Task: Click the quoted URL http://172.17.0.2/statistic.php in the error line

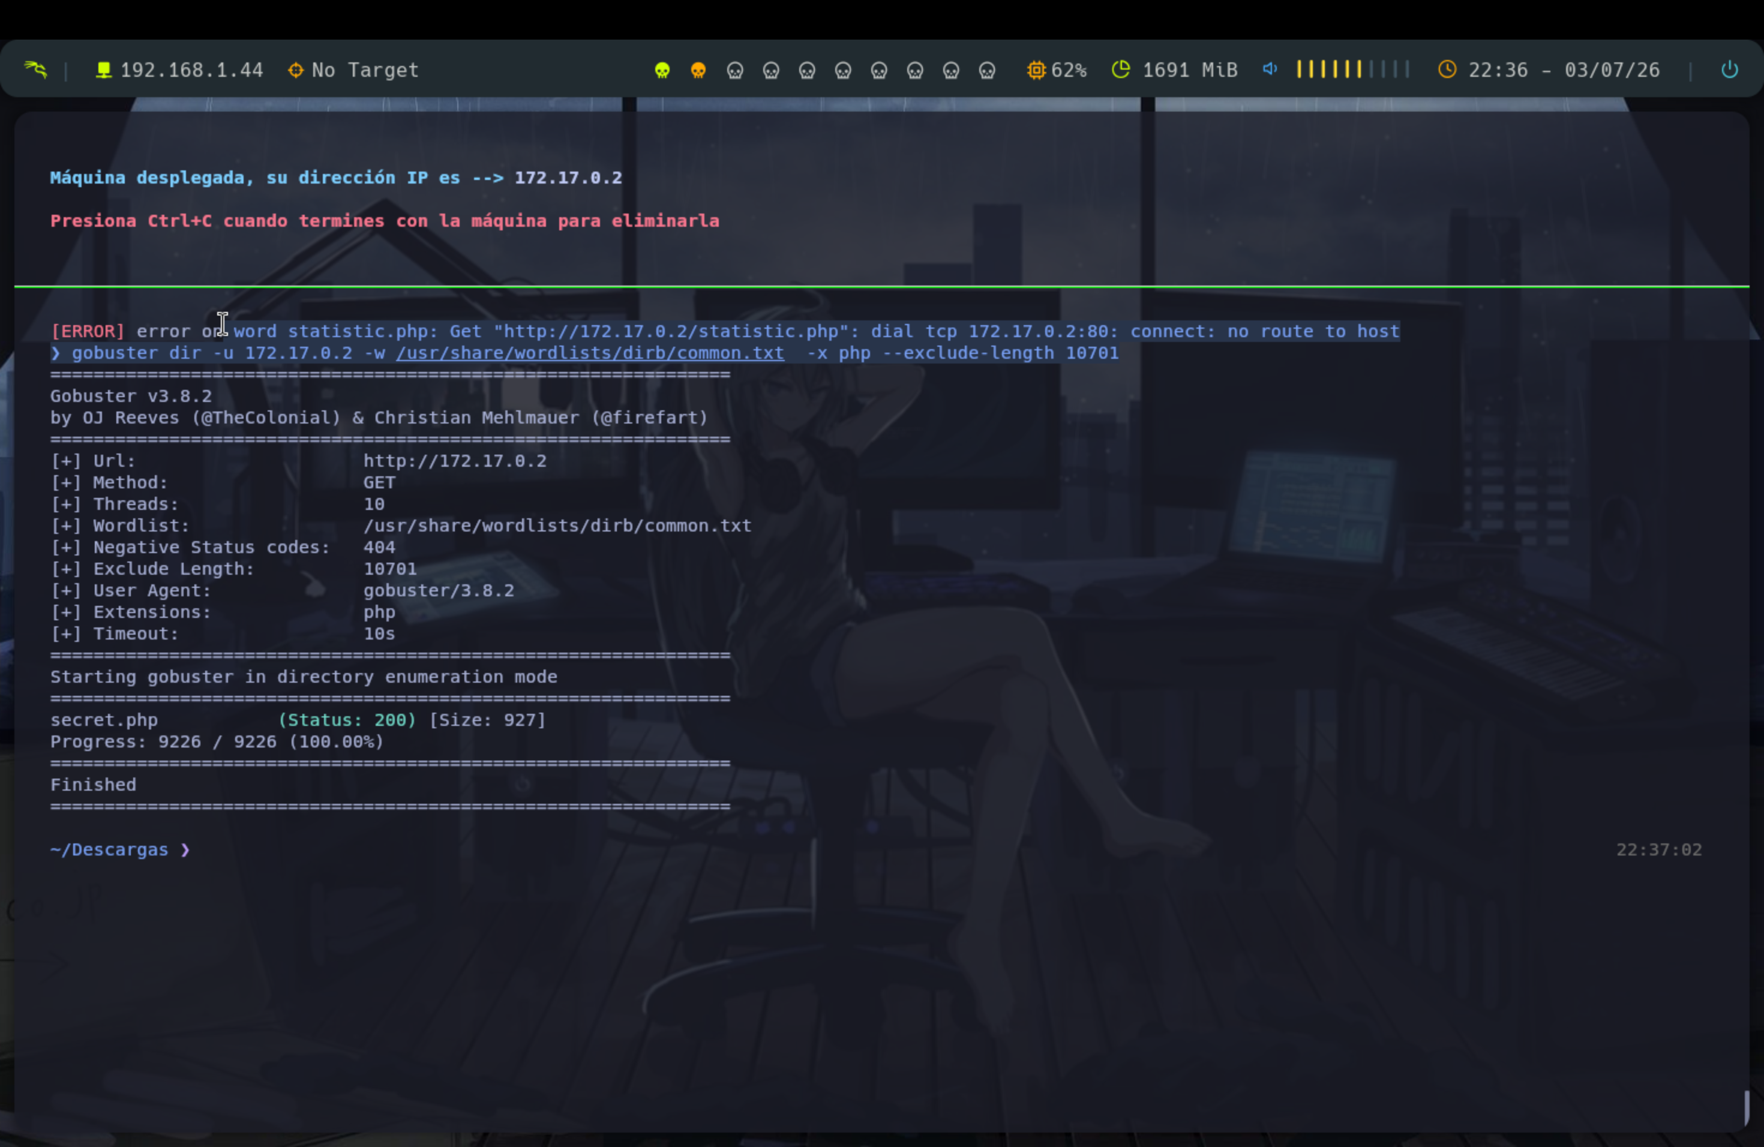Action: [x=671, y=331]
